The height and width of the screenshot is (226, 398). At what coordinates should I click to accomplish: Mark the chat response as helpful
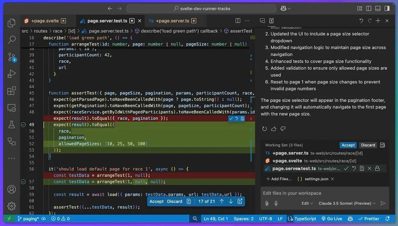point(274,129)
